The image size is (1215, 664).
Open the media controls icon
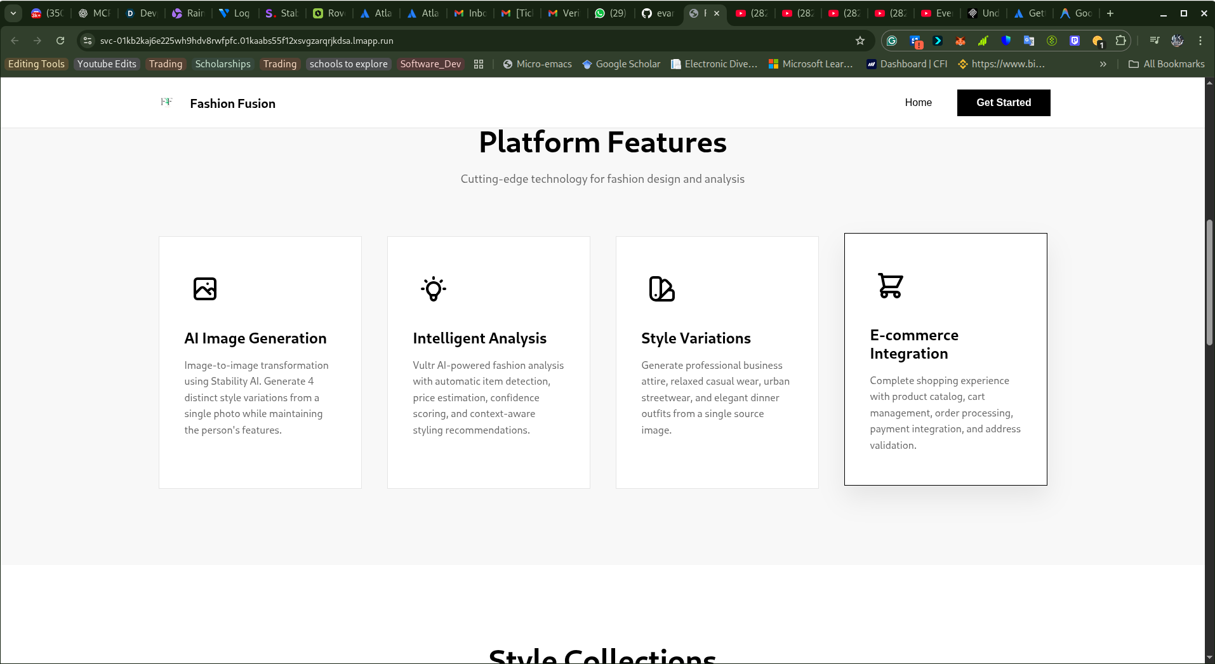1155,41
